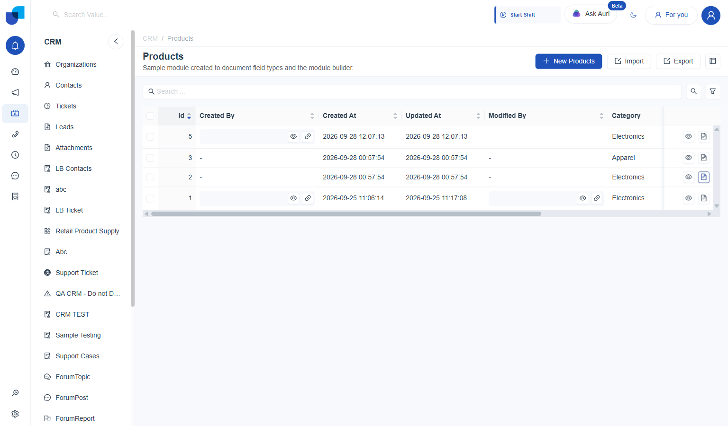Screen dimensions: 728x426
Task: Check the checkbox for row Id 5
Action: tap(150, 137)
